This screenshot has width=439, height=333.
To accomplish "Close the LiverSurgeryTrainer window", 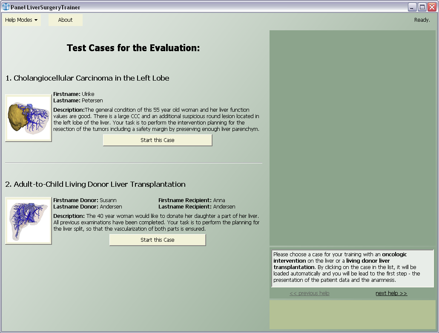I will [432, 7].
